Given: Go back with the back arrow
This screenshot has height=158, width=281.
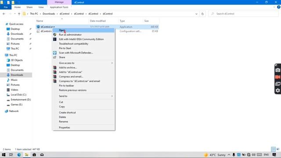Looking at the screenshot, I should [4, 14].
